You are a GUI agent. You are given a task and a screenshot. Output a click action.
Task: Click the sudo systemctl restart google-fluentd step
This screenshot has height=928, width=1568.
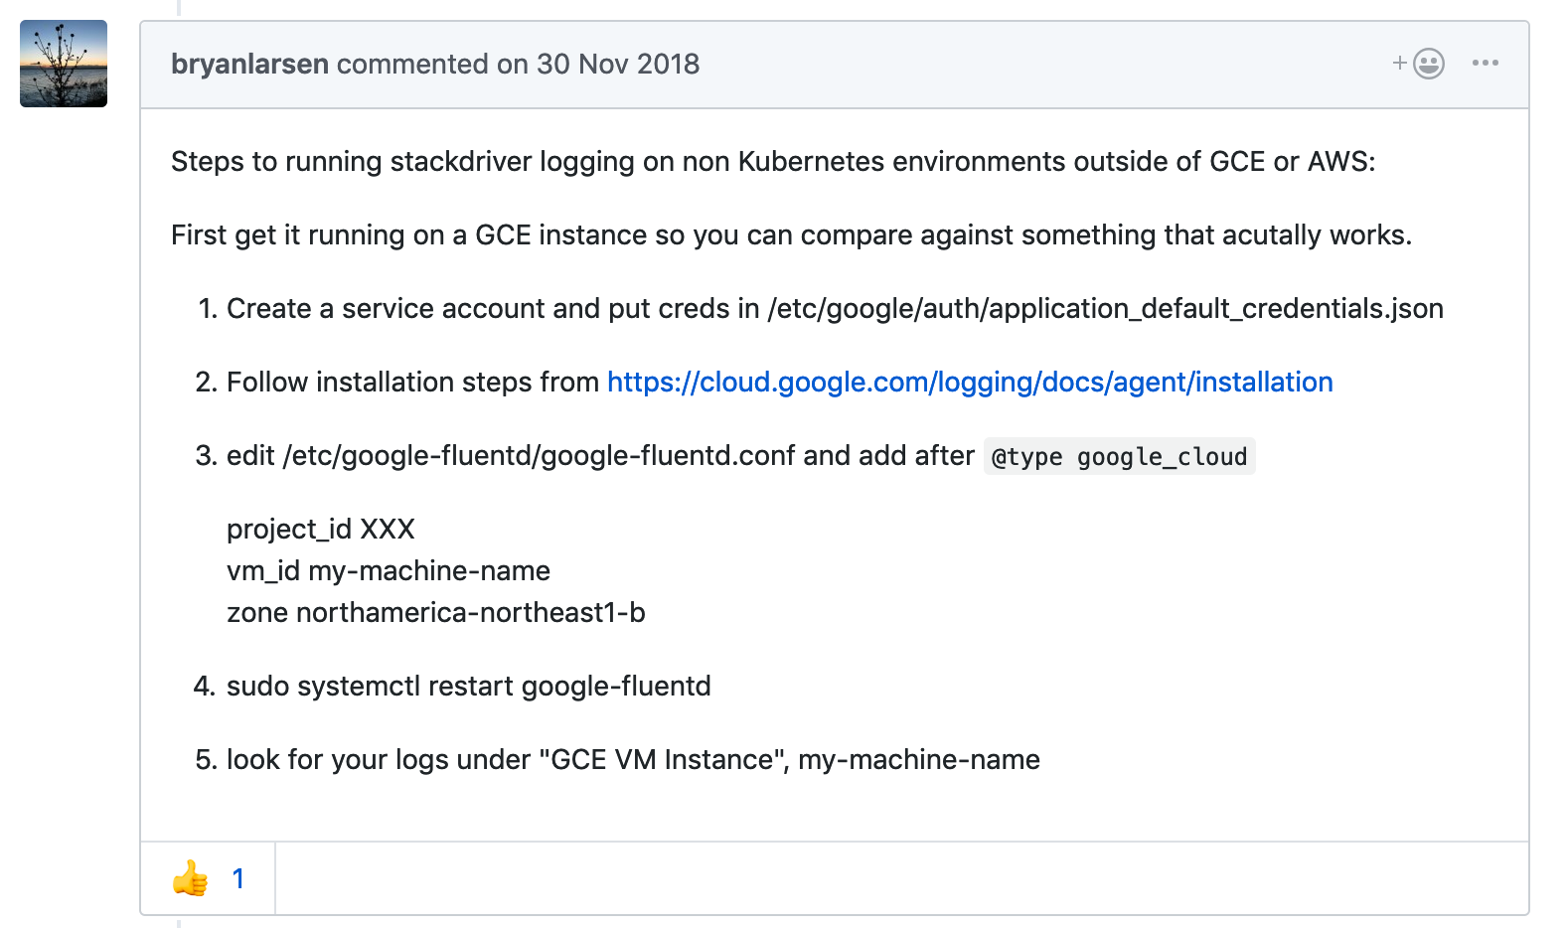(468, 687)
